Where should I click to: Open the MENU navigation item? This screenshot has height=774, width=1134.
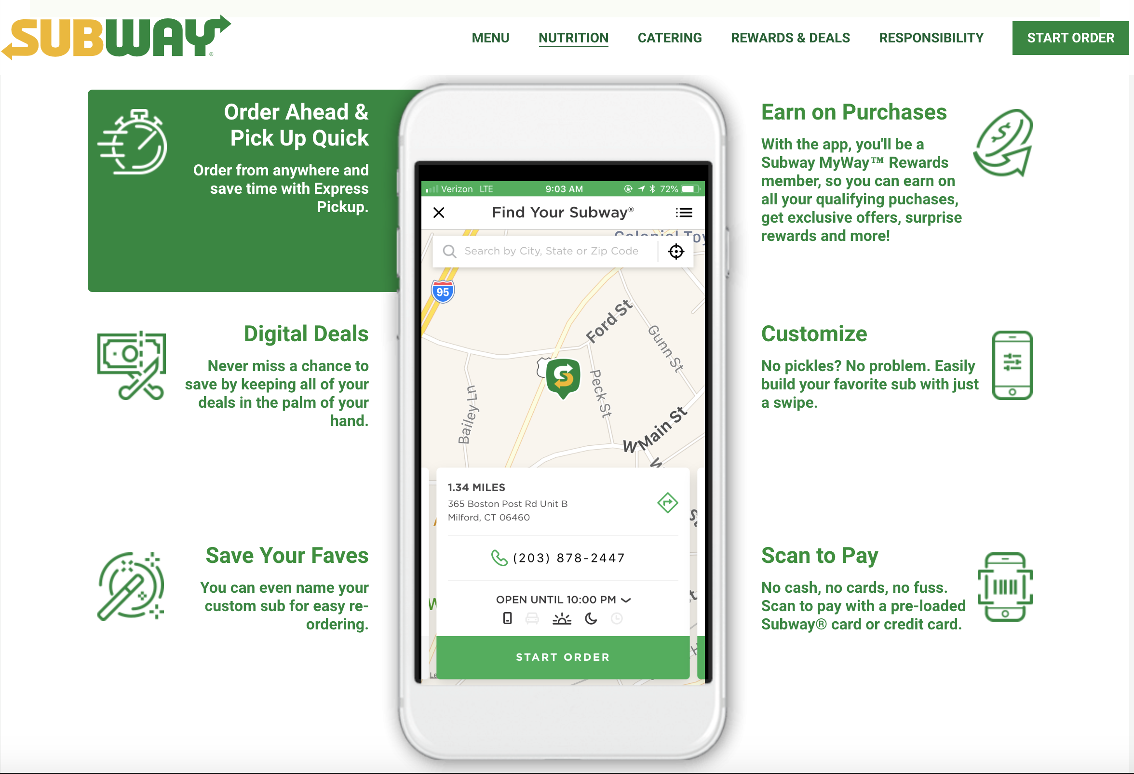pos(491,37)
